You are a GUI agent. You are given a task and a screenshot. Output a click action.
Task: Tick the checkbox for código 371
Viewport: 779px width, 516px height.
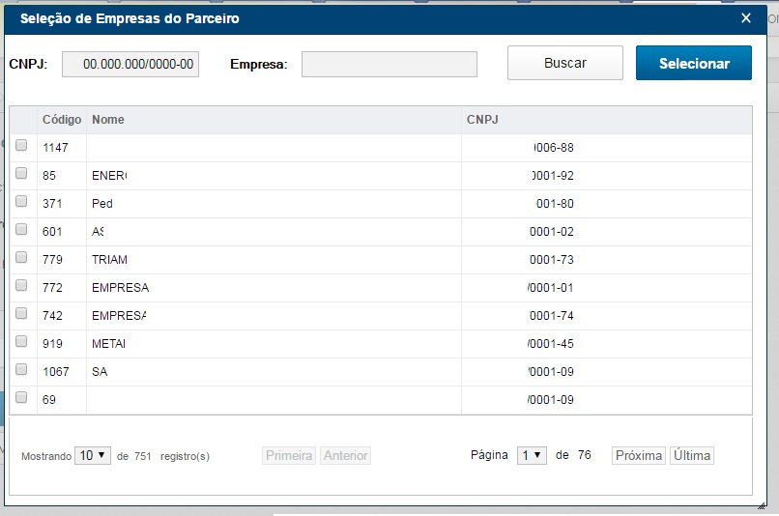(x=21, y=201)
